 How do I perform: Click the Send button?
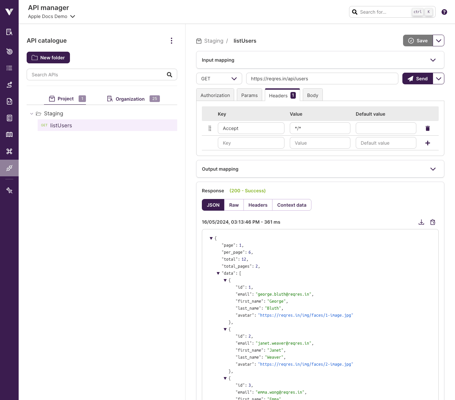(x=417, y=78)
